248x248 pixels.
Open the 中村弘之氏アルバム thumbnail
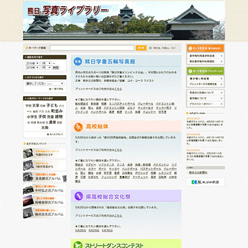click(45, 189)
